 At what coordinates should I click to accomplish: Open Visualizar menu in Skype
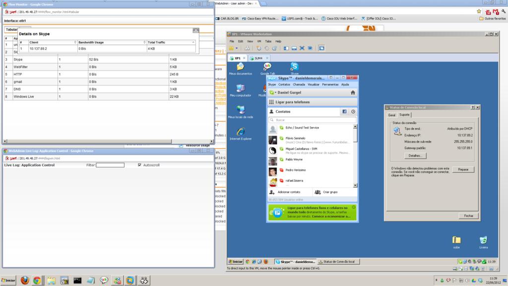coord(314,84)
